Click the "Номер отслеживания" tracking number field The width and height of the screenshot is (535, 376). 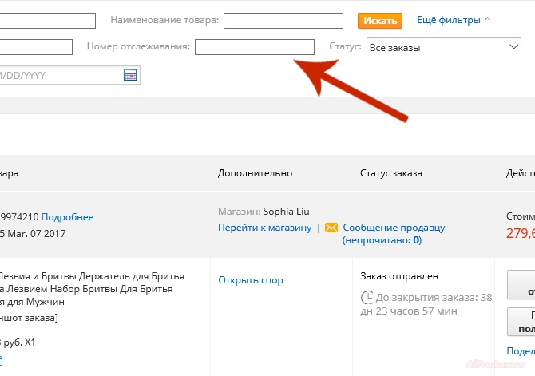click(x=255, y=48)
